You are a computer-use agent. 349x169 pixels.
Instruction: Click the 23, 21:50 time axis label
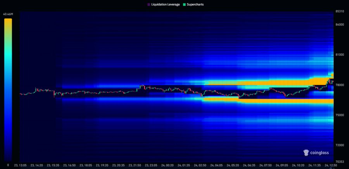point(135,166)
